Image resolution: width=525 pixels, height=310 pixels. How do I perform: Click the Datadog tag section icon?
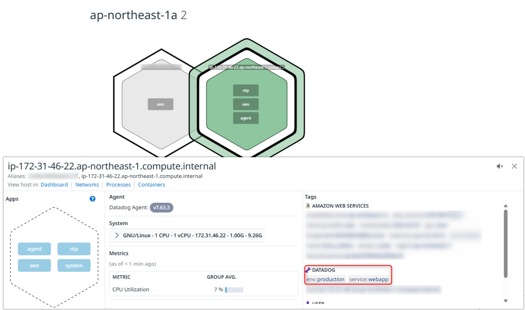308,270
